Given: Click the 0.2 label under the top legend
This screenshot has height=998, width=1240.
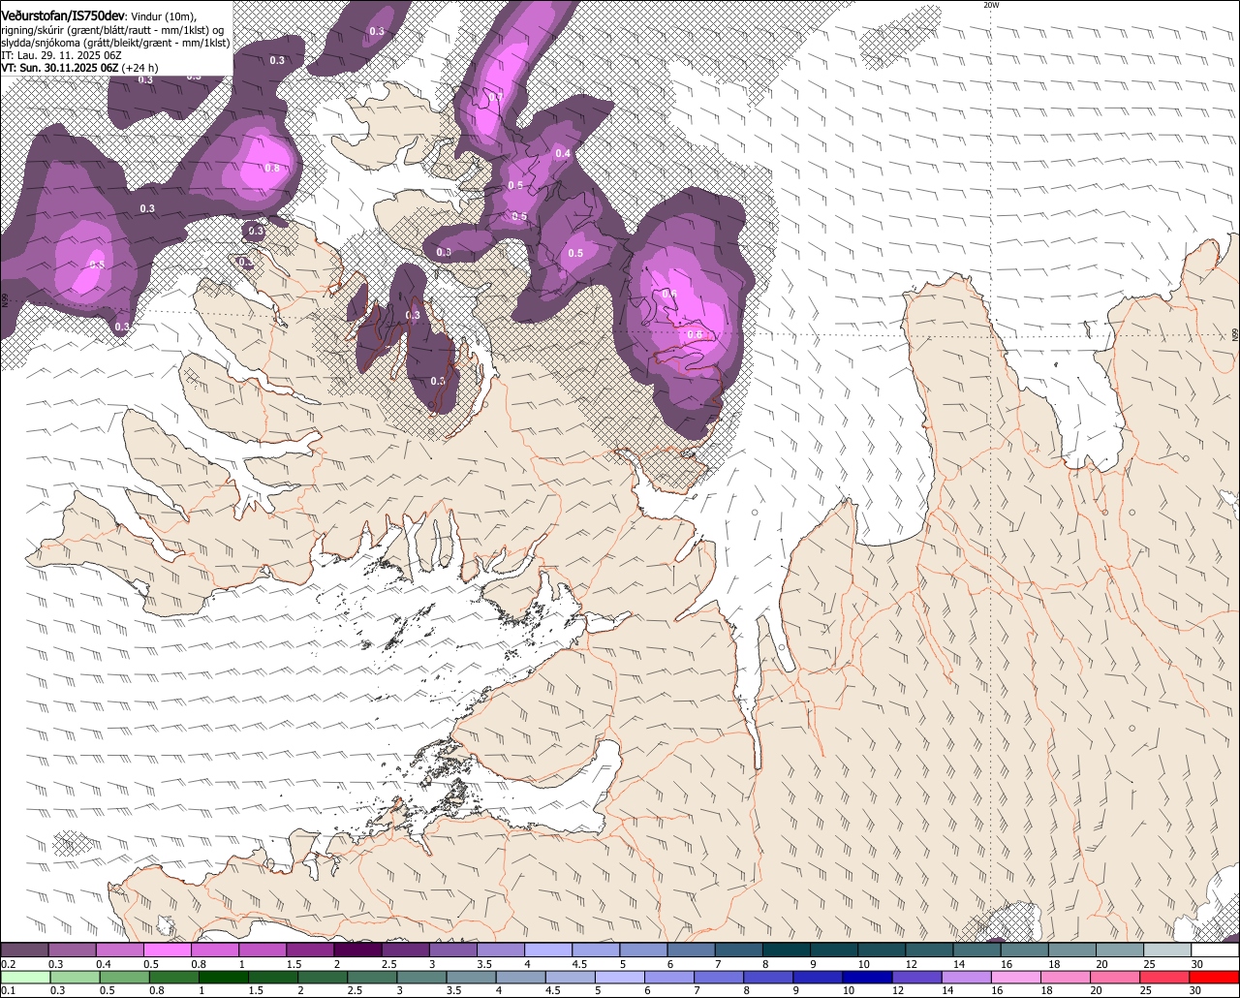Looking at the screenshot, I should click(x=8, y=964).
